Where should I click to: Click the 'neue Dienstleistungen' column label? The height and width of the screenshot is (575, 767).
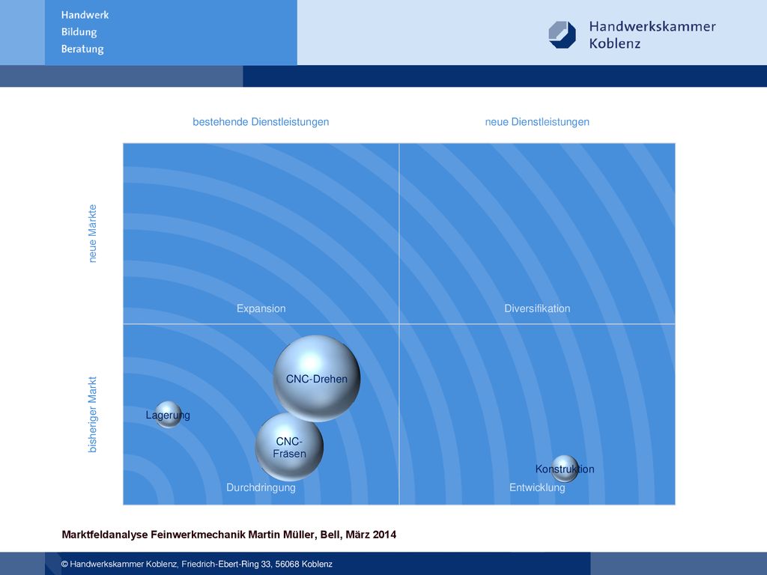pyautogui.click(x=537, y=122)
